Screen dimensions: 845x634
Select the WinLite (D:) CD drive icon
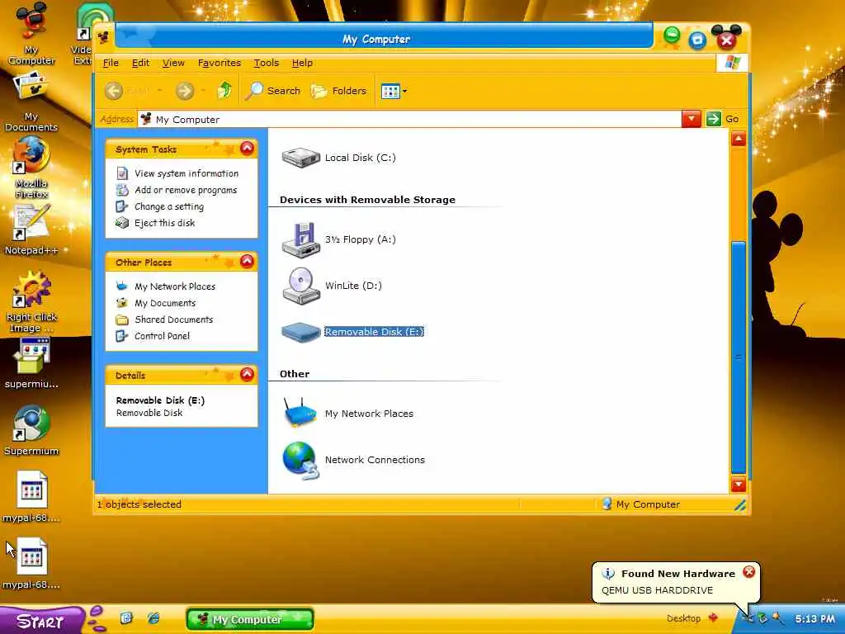(x=300, y=286)
